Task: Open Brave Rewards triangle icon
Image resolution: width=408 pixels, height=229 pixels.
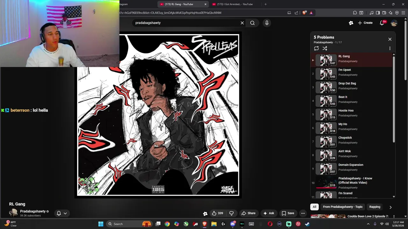Action: tap(311, 13)
